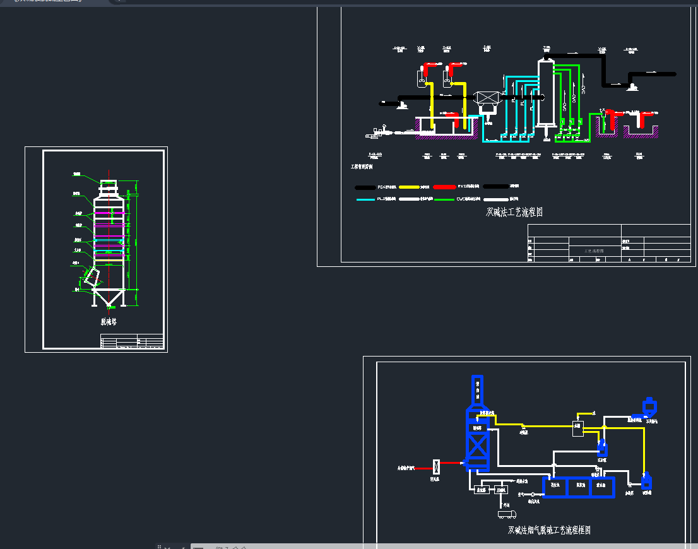
Task: Click the 工艺流程图 cell in title block
Action: [x=594, y=251]
